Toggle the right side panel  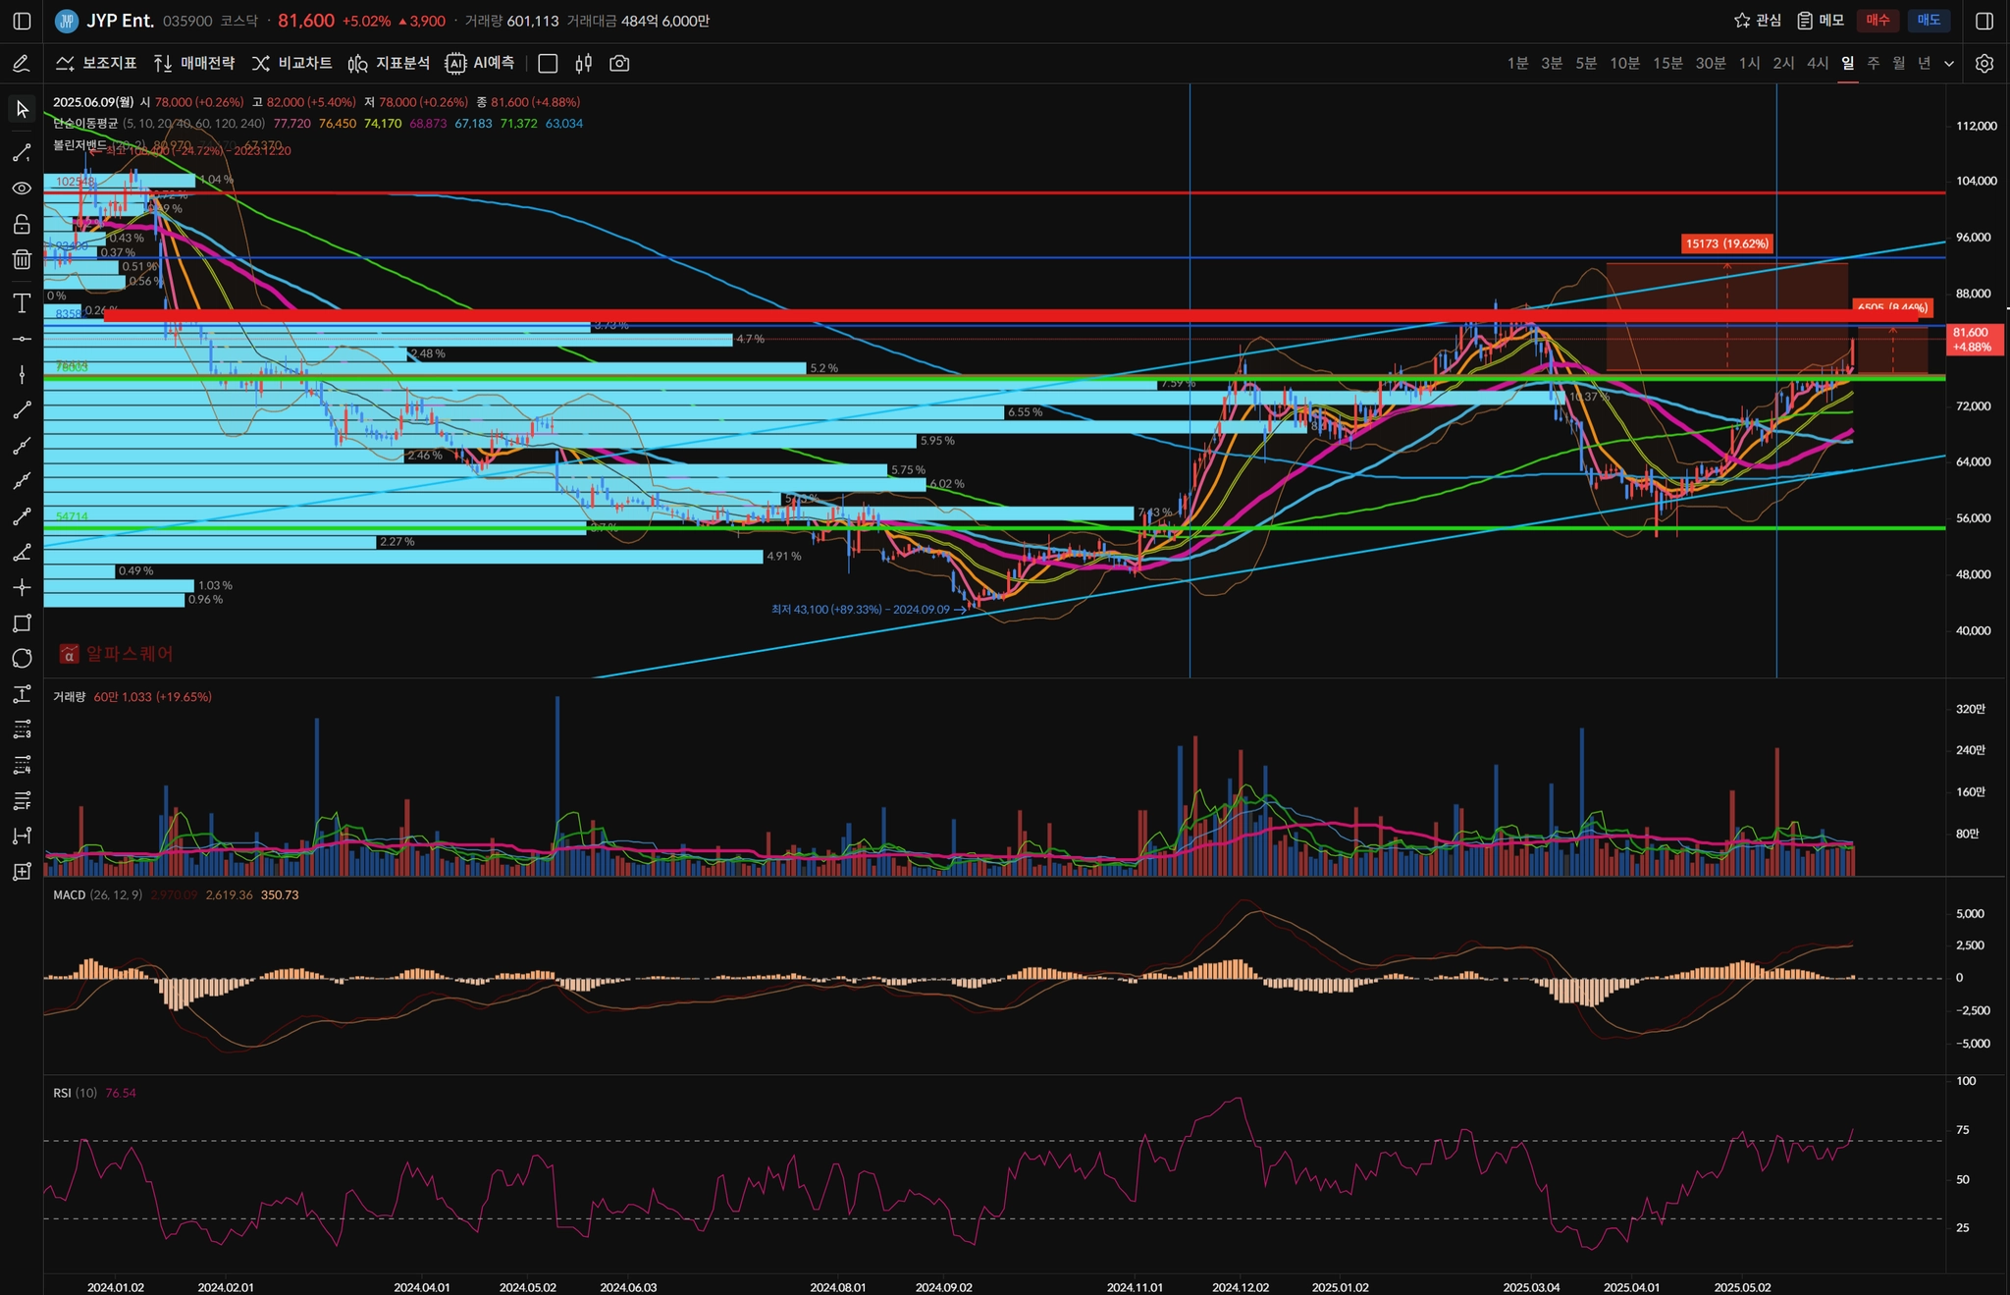[1984, 21]
